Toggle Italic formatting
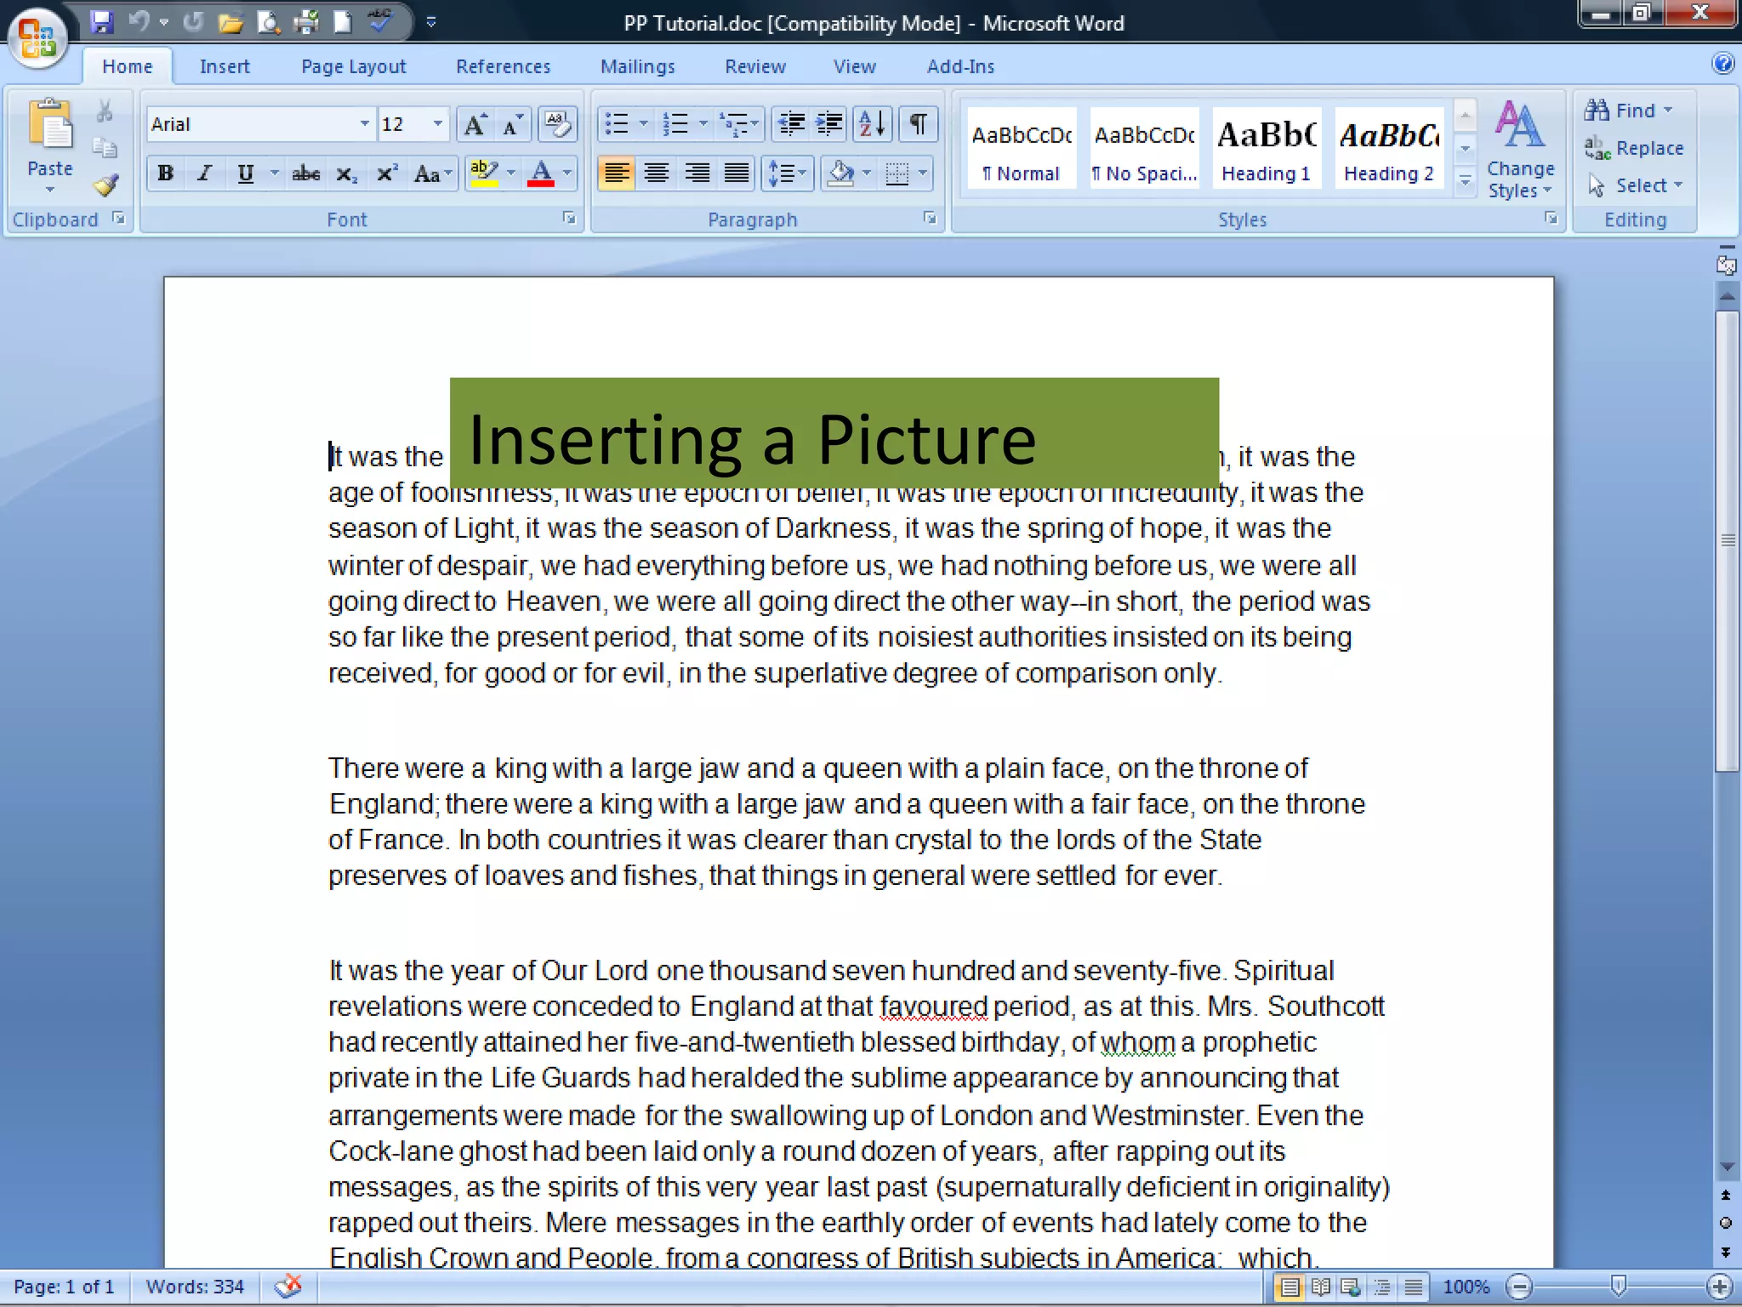This screenshot has height=1307, width=1742. click(x=204, y=174)
